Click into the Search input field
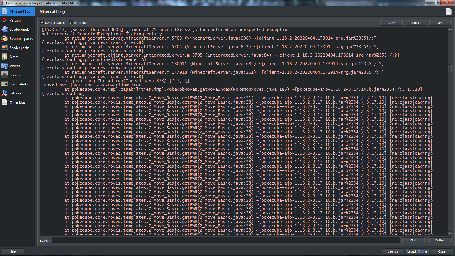This screenshot has height=256, width=455. pos(226,240)
